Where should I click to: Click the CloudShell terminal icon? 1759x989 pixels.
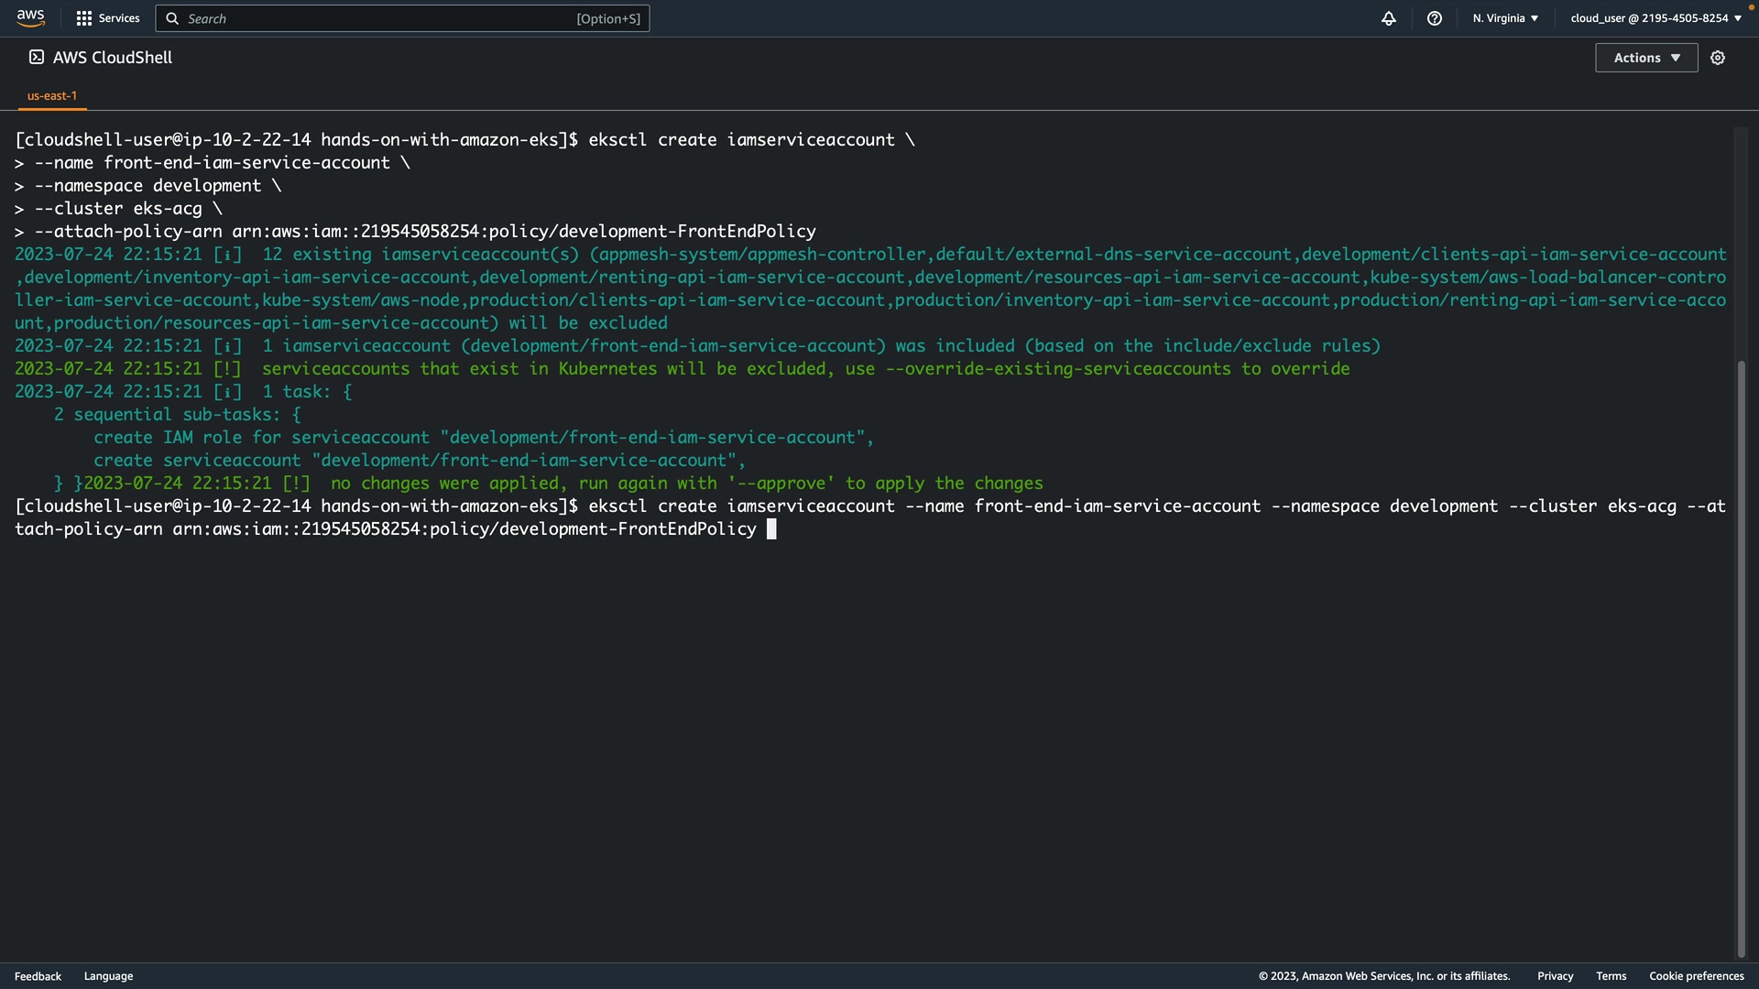coord(37,57)
